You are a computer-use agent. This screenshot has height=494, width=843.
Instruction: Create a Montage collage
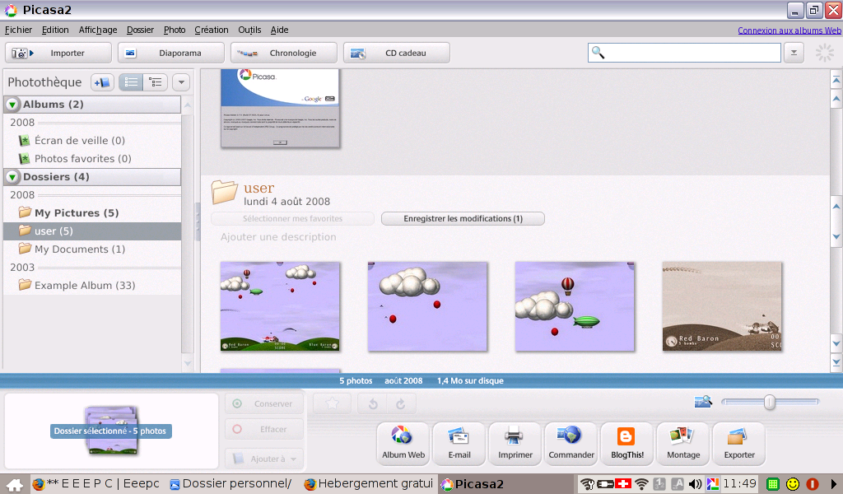click(683, 443)
